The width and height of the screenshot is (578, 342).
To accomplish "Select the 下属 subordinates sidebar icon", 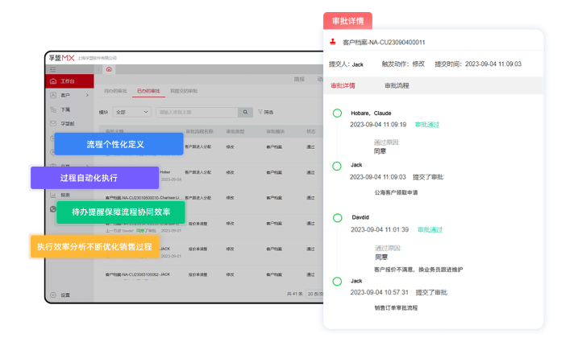I will [53, 109].
